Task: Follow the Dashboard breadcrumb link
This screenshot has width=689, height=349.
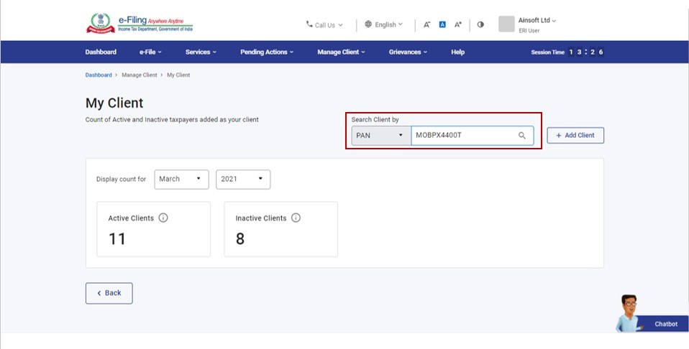Action: click(99, 75)
